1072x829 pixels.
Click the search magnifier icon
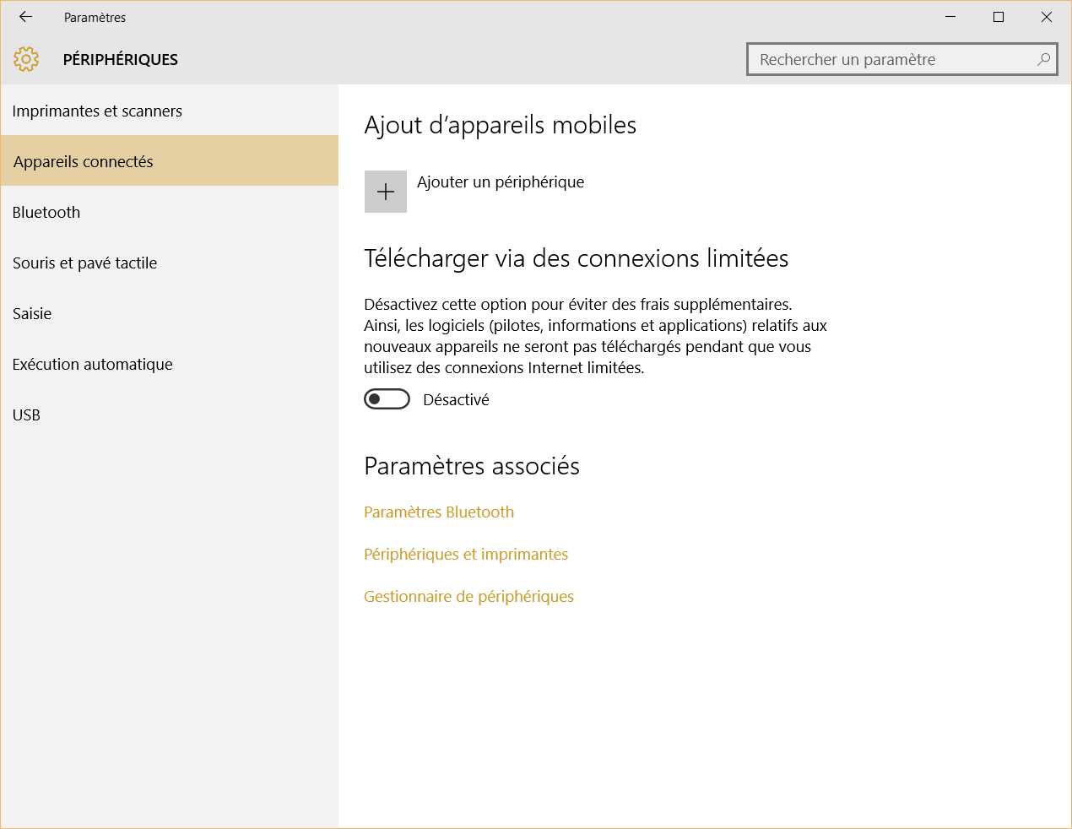tap(1043, 59)
